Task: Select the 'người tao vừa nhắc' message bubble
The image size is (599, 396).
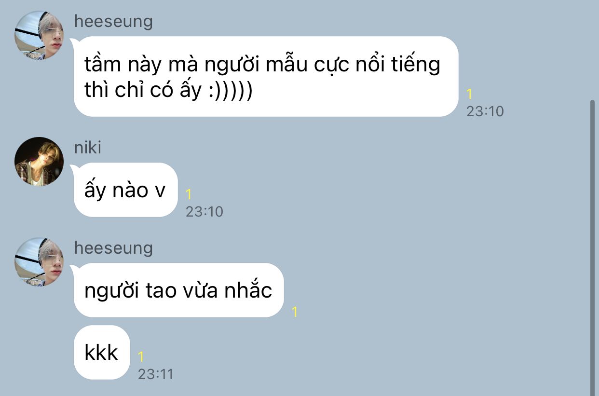Action: point(178,290)
